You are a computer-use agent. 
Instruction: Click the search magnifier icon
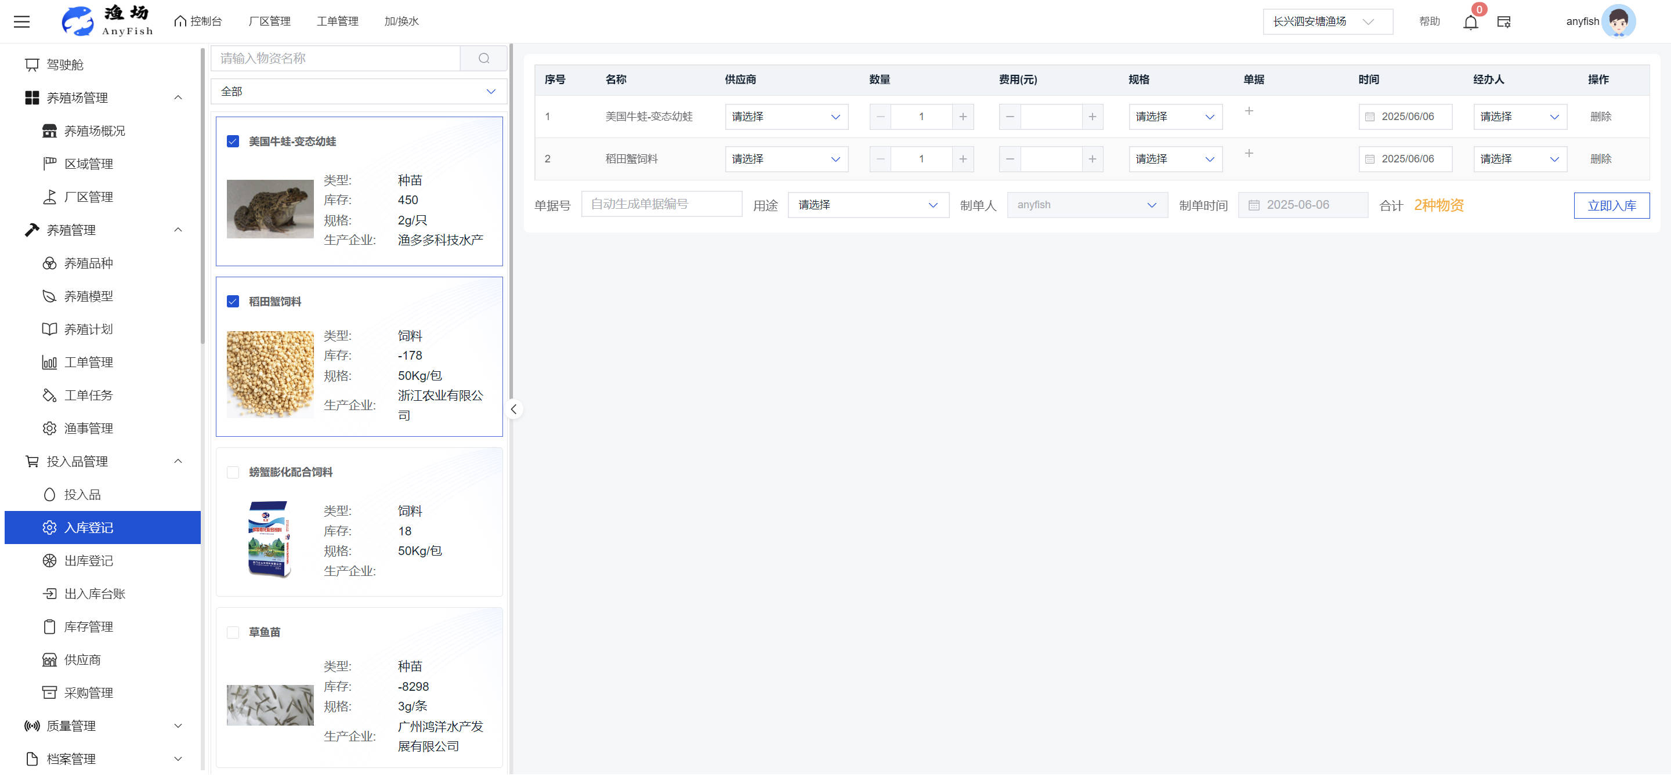[x=483, y=59]
